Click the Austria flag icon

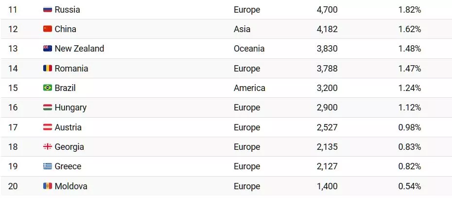pyautogui.click(x=48, y=127)
